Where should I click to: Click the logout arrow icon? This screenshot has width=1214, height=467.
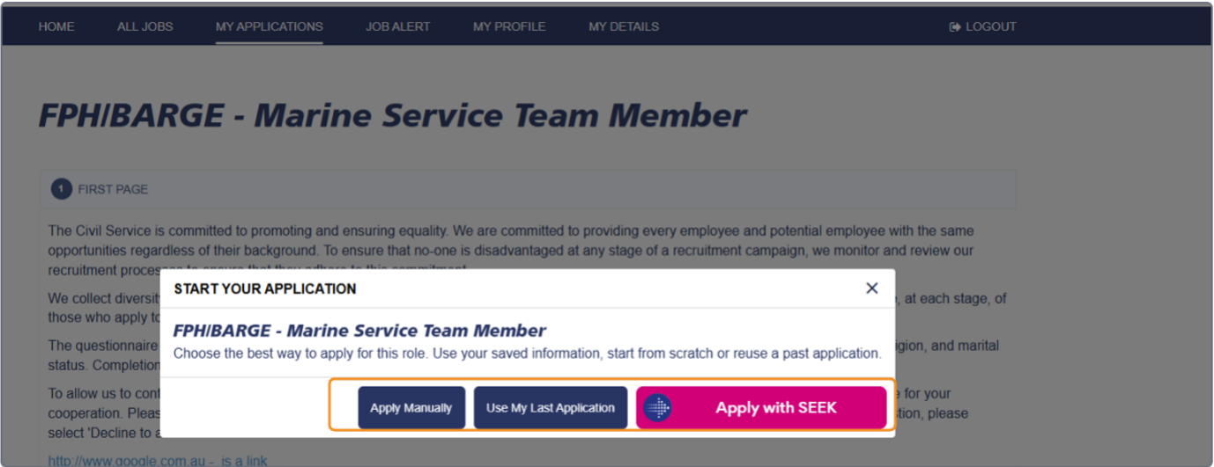pyautogui.click(x=954, y=27)
